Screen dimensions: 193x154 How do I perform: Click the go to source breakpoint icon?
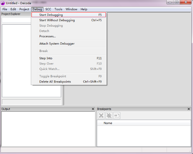(x=117, y=116)
